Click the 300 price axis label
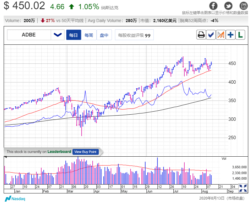Viewport: 251px width, 202px height. [x=232, y=119]
